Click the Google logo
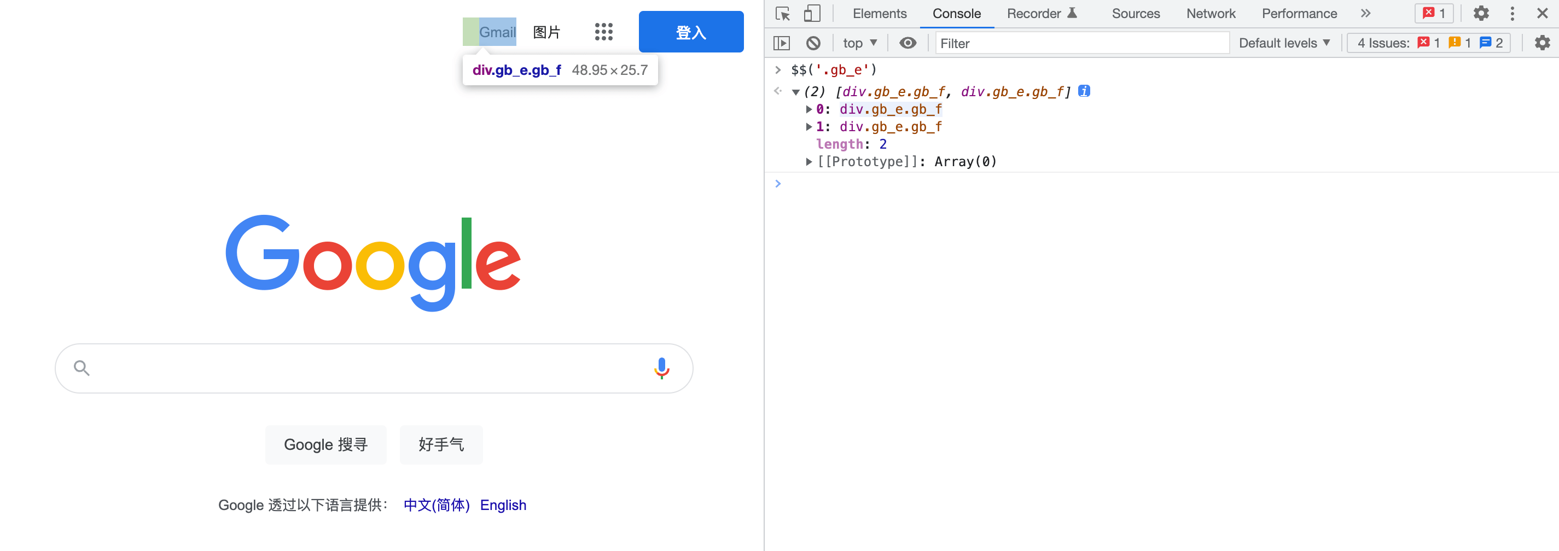Screen dimensions: 1559x551 373,262
